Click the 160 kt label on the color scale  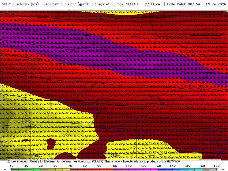(202, 166)
